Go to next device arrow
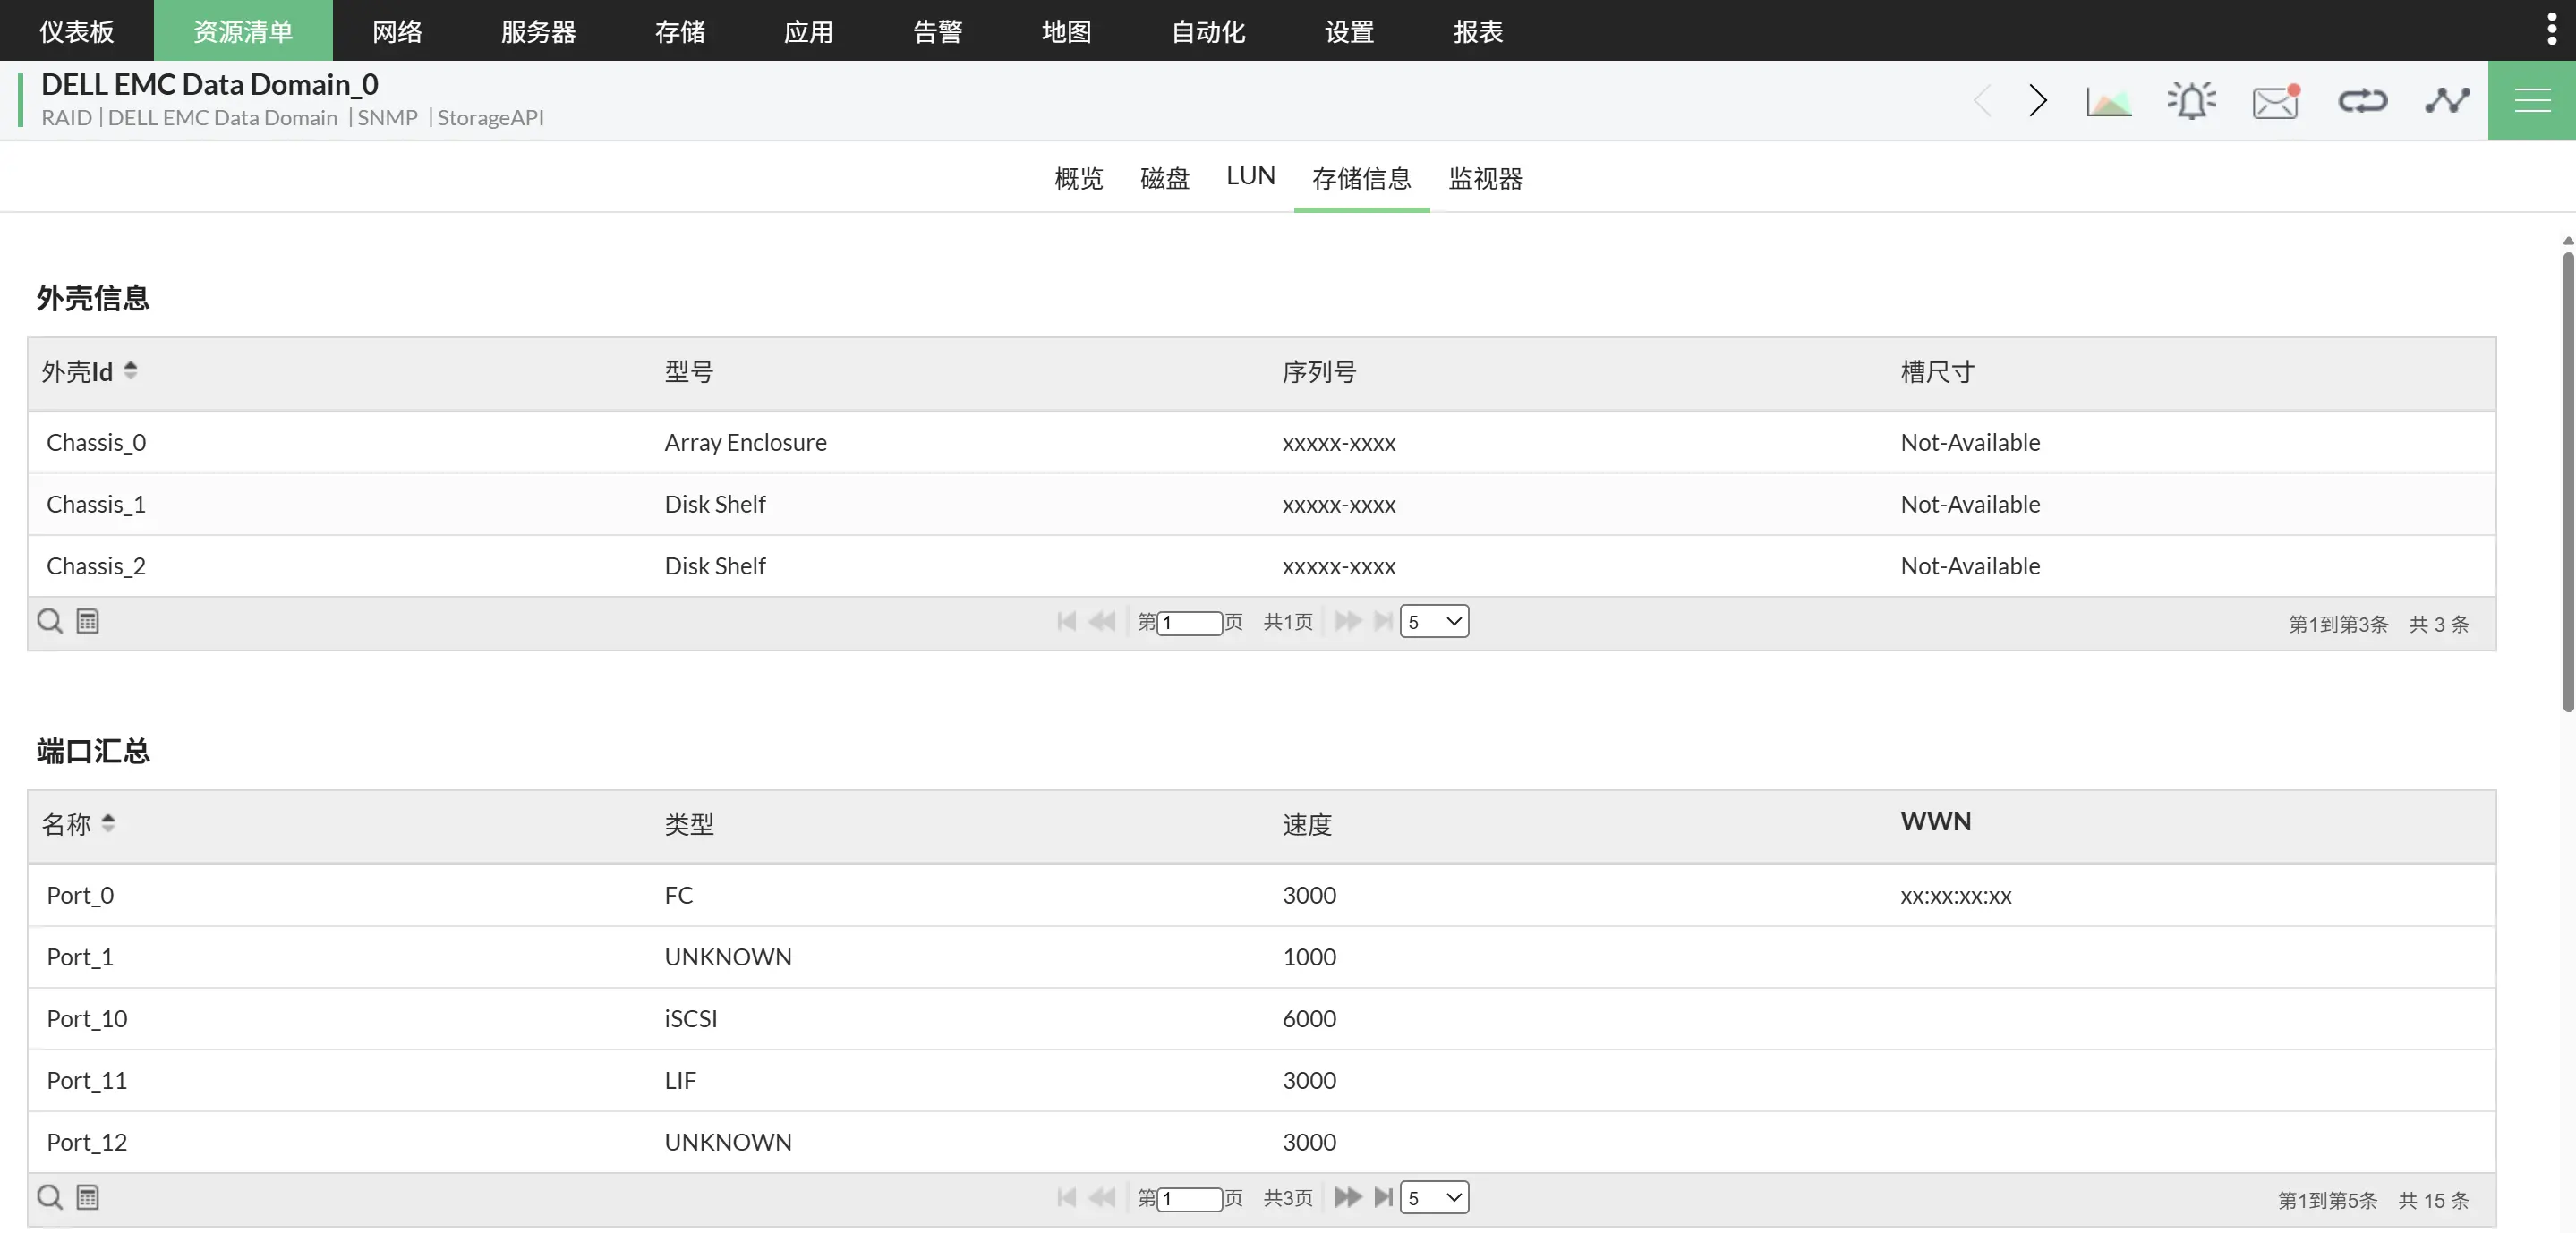Image resolution: width=2576 pixels, height=1233 pixels. click(x=2037, y=101)
